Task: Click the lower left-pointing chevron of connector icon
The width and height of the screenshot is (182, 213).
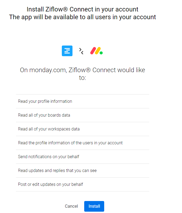Action: 82,53
